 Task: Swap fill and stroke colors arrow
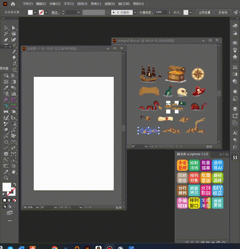(x=15, y=184)
